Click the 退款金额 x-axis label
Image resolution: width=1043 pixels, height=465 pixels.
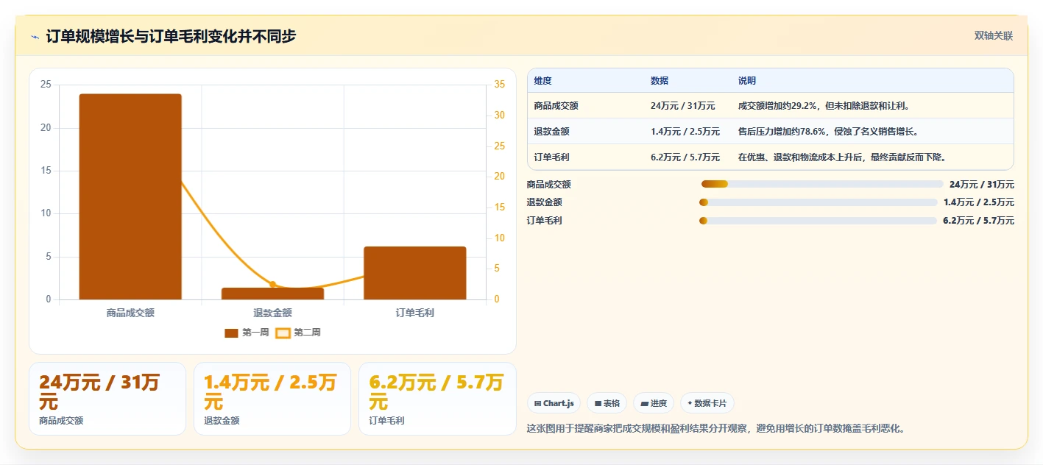[272, 313]
